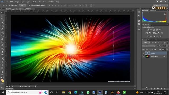The height and width of the screenshot is (95, 169).
Task: Add a layer mask icon
Action: click(151, 89)
